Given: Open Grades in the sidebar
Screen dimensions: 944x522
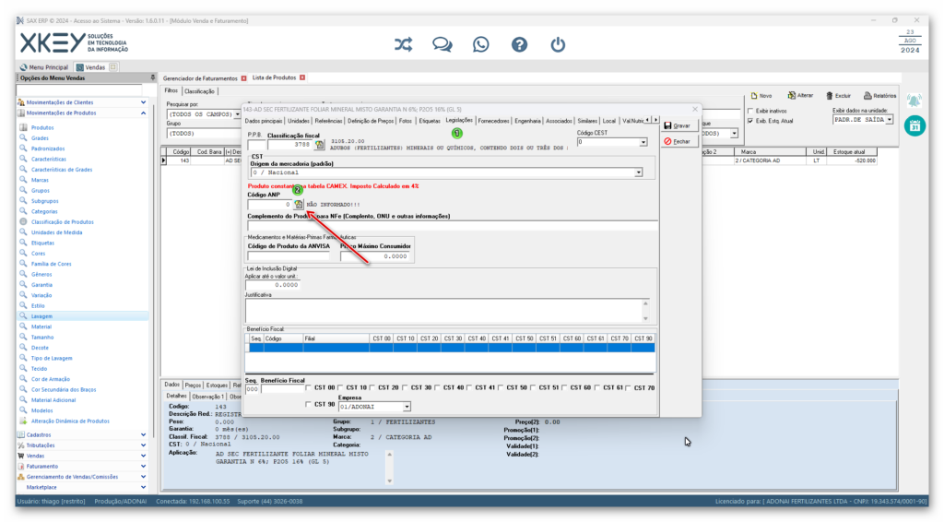Looking at the screenshot, I should (40, 137).
